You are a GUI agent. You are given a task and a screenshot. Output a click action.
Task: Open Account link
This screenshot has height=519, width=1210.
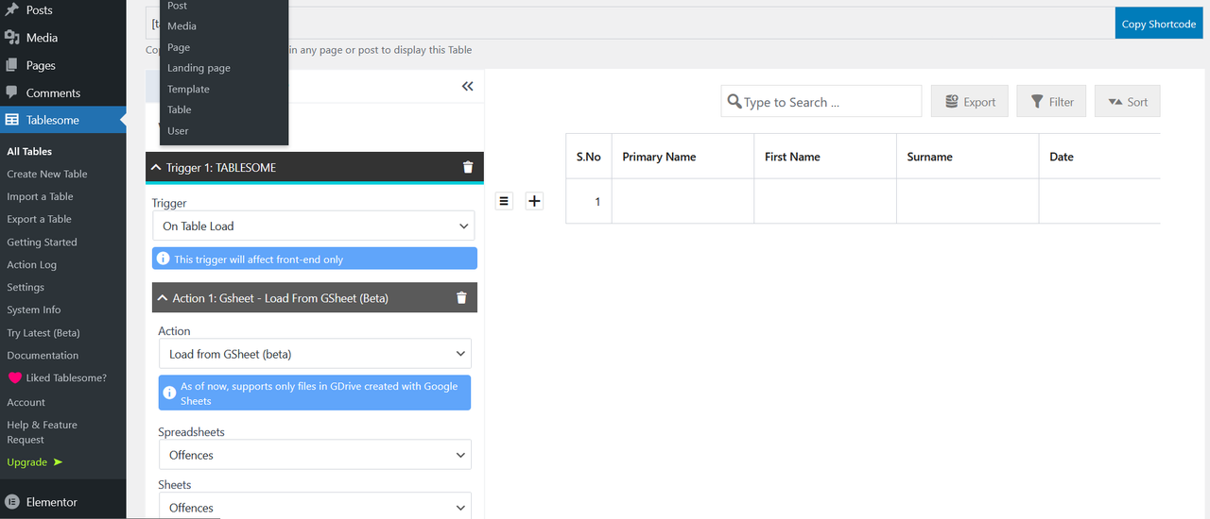point(26,402)
